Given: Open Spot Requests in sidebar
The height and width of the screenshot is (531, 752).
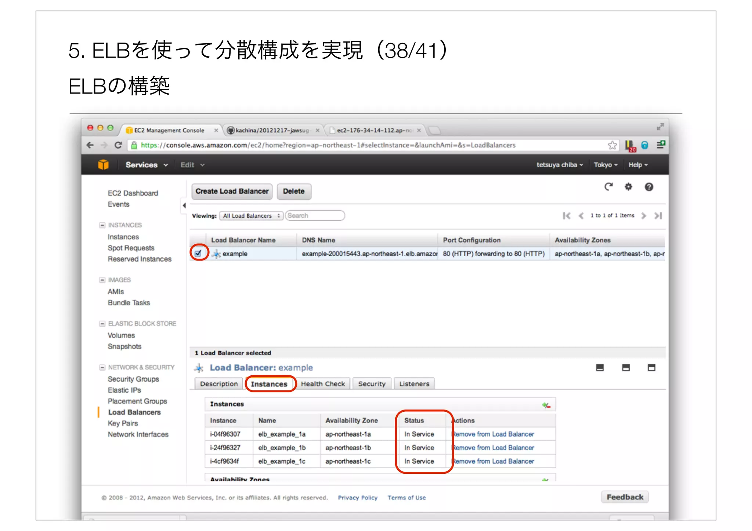Looking at the screenshot, I should [x=131, y=248].
